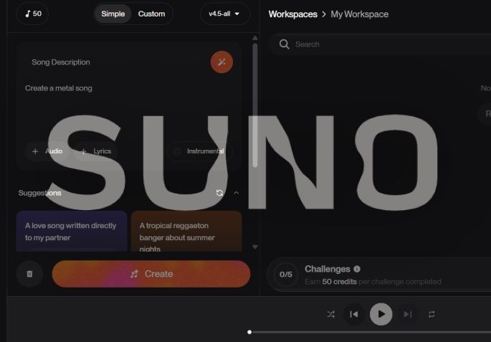Viewport: 491px width, 342px height.
Task: Refresh the Suggestions list
Action: tap(219, 193)
